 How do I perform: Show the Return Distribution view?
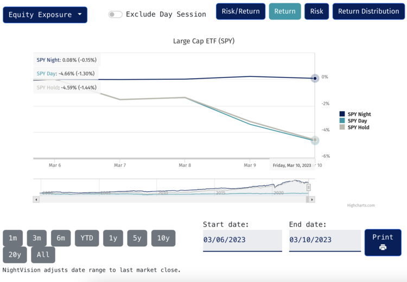point(368,11)
